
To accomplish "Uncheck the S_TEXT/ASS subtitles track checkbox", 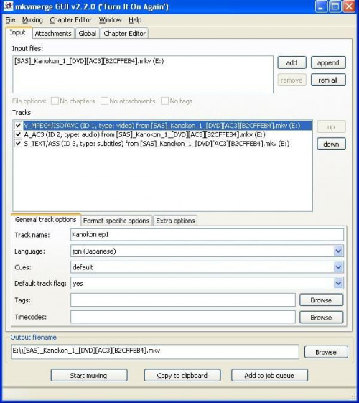I will tap(18, 144).
